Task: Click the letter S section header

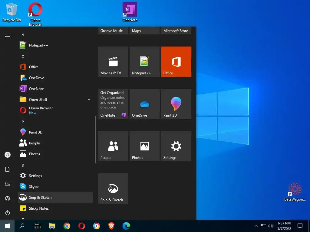Action: (23, 165)
